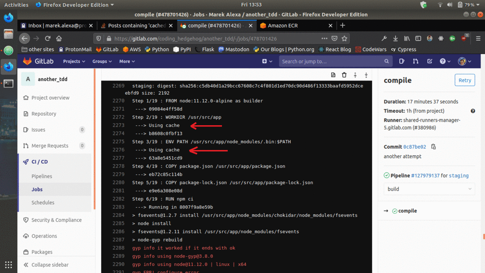This screenshot has width=485, height=273.
Task: Open Schedules under CI / CD
Action: [43, 203]
